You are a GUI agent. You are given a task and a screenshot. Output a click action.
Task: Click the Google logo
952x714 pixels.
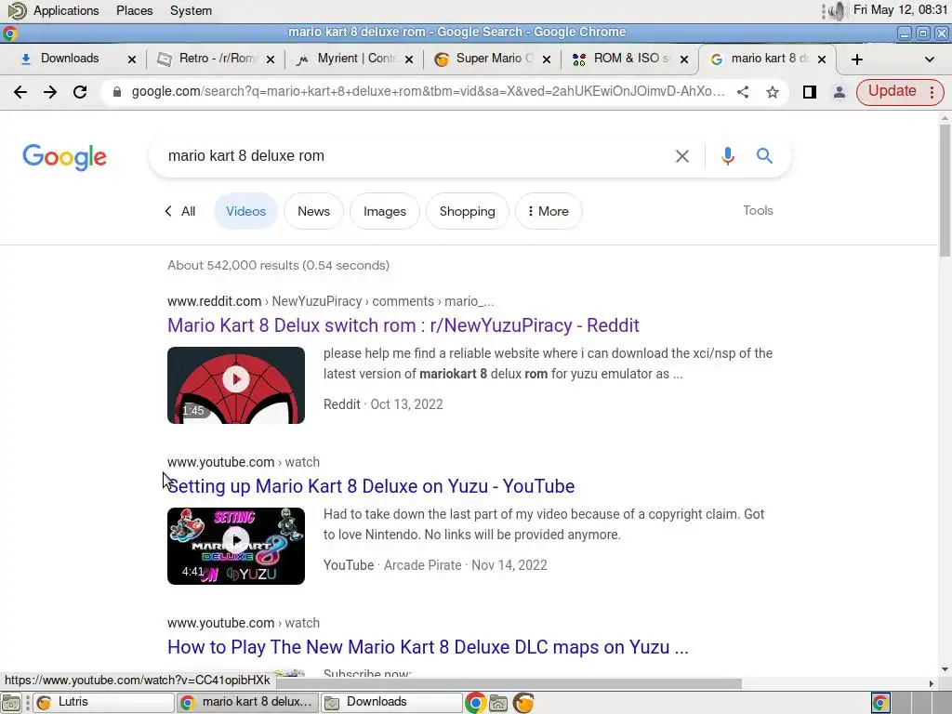[64, 157]
